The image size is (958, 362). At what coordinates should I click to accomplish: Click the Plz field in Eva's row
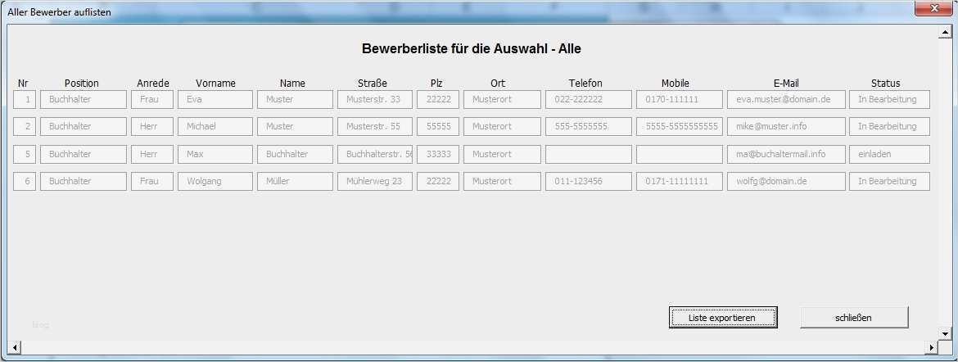438,99
